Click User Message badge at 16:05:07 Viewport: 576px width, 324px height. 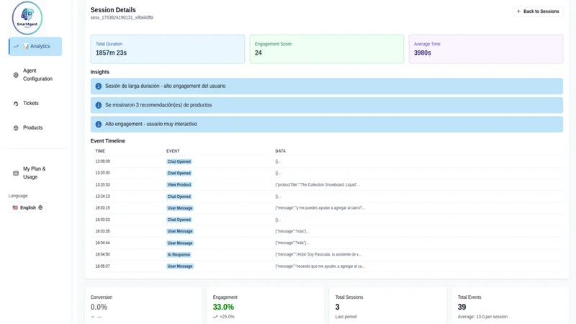click(x=179, y=266)
